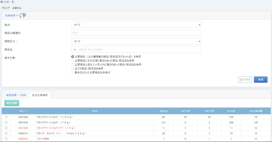272x142 pixels.
Task: Click the help character icon beside 在庫検索
Action: click(23, 15)
